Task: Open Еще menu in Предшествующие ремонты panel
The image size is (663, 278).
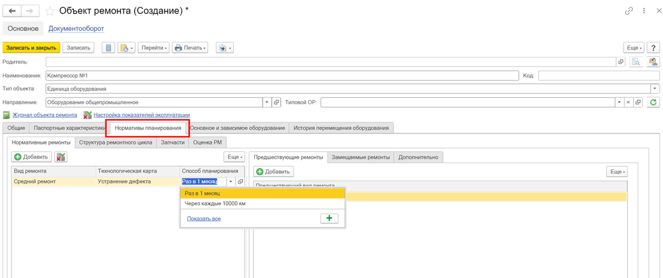Action: point(617,172)
